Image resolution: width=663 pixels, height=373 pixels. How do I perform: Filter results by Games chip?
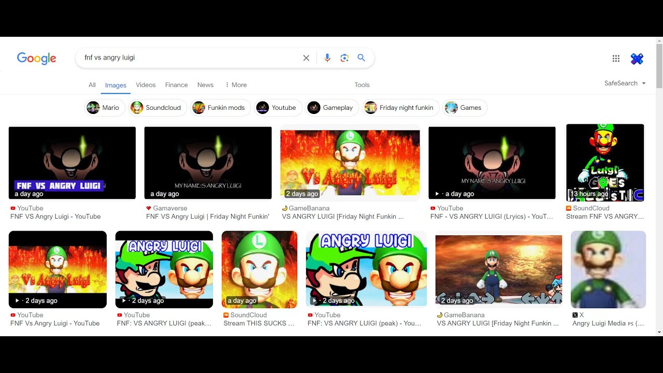pyautogui.click(x=465, y=108)
